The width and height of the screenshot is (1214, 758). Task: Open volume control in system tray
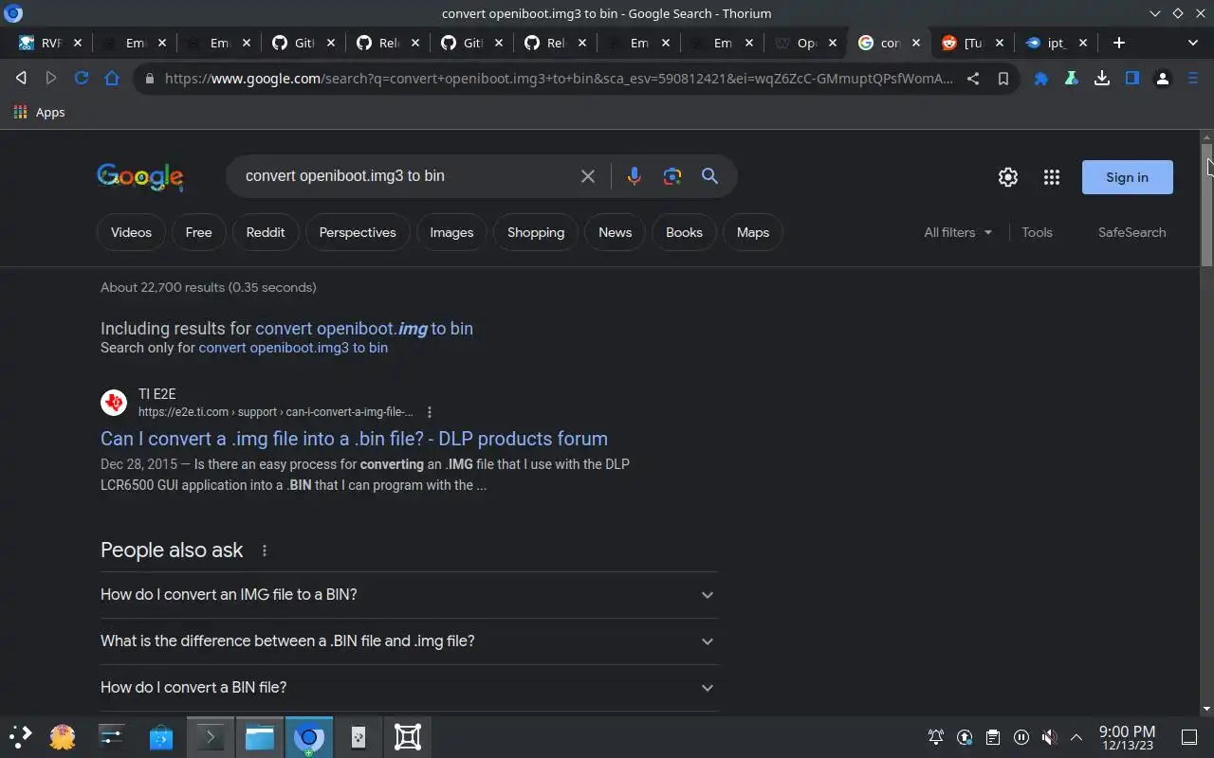point(1049,737)
